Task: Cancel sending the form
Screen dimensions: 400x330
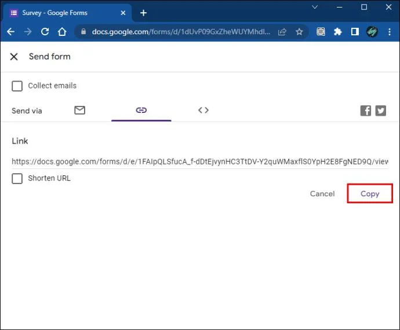Action: pos(322,194)
